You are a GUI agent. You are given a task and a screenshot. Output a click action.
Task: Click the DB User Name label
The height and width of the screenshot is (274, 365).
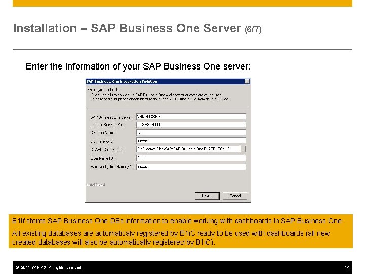click(102, 133)
